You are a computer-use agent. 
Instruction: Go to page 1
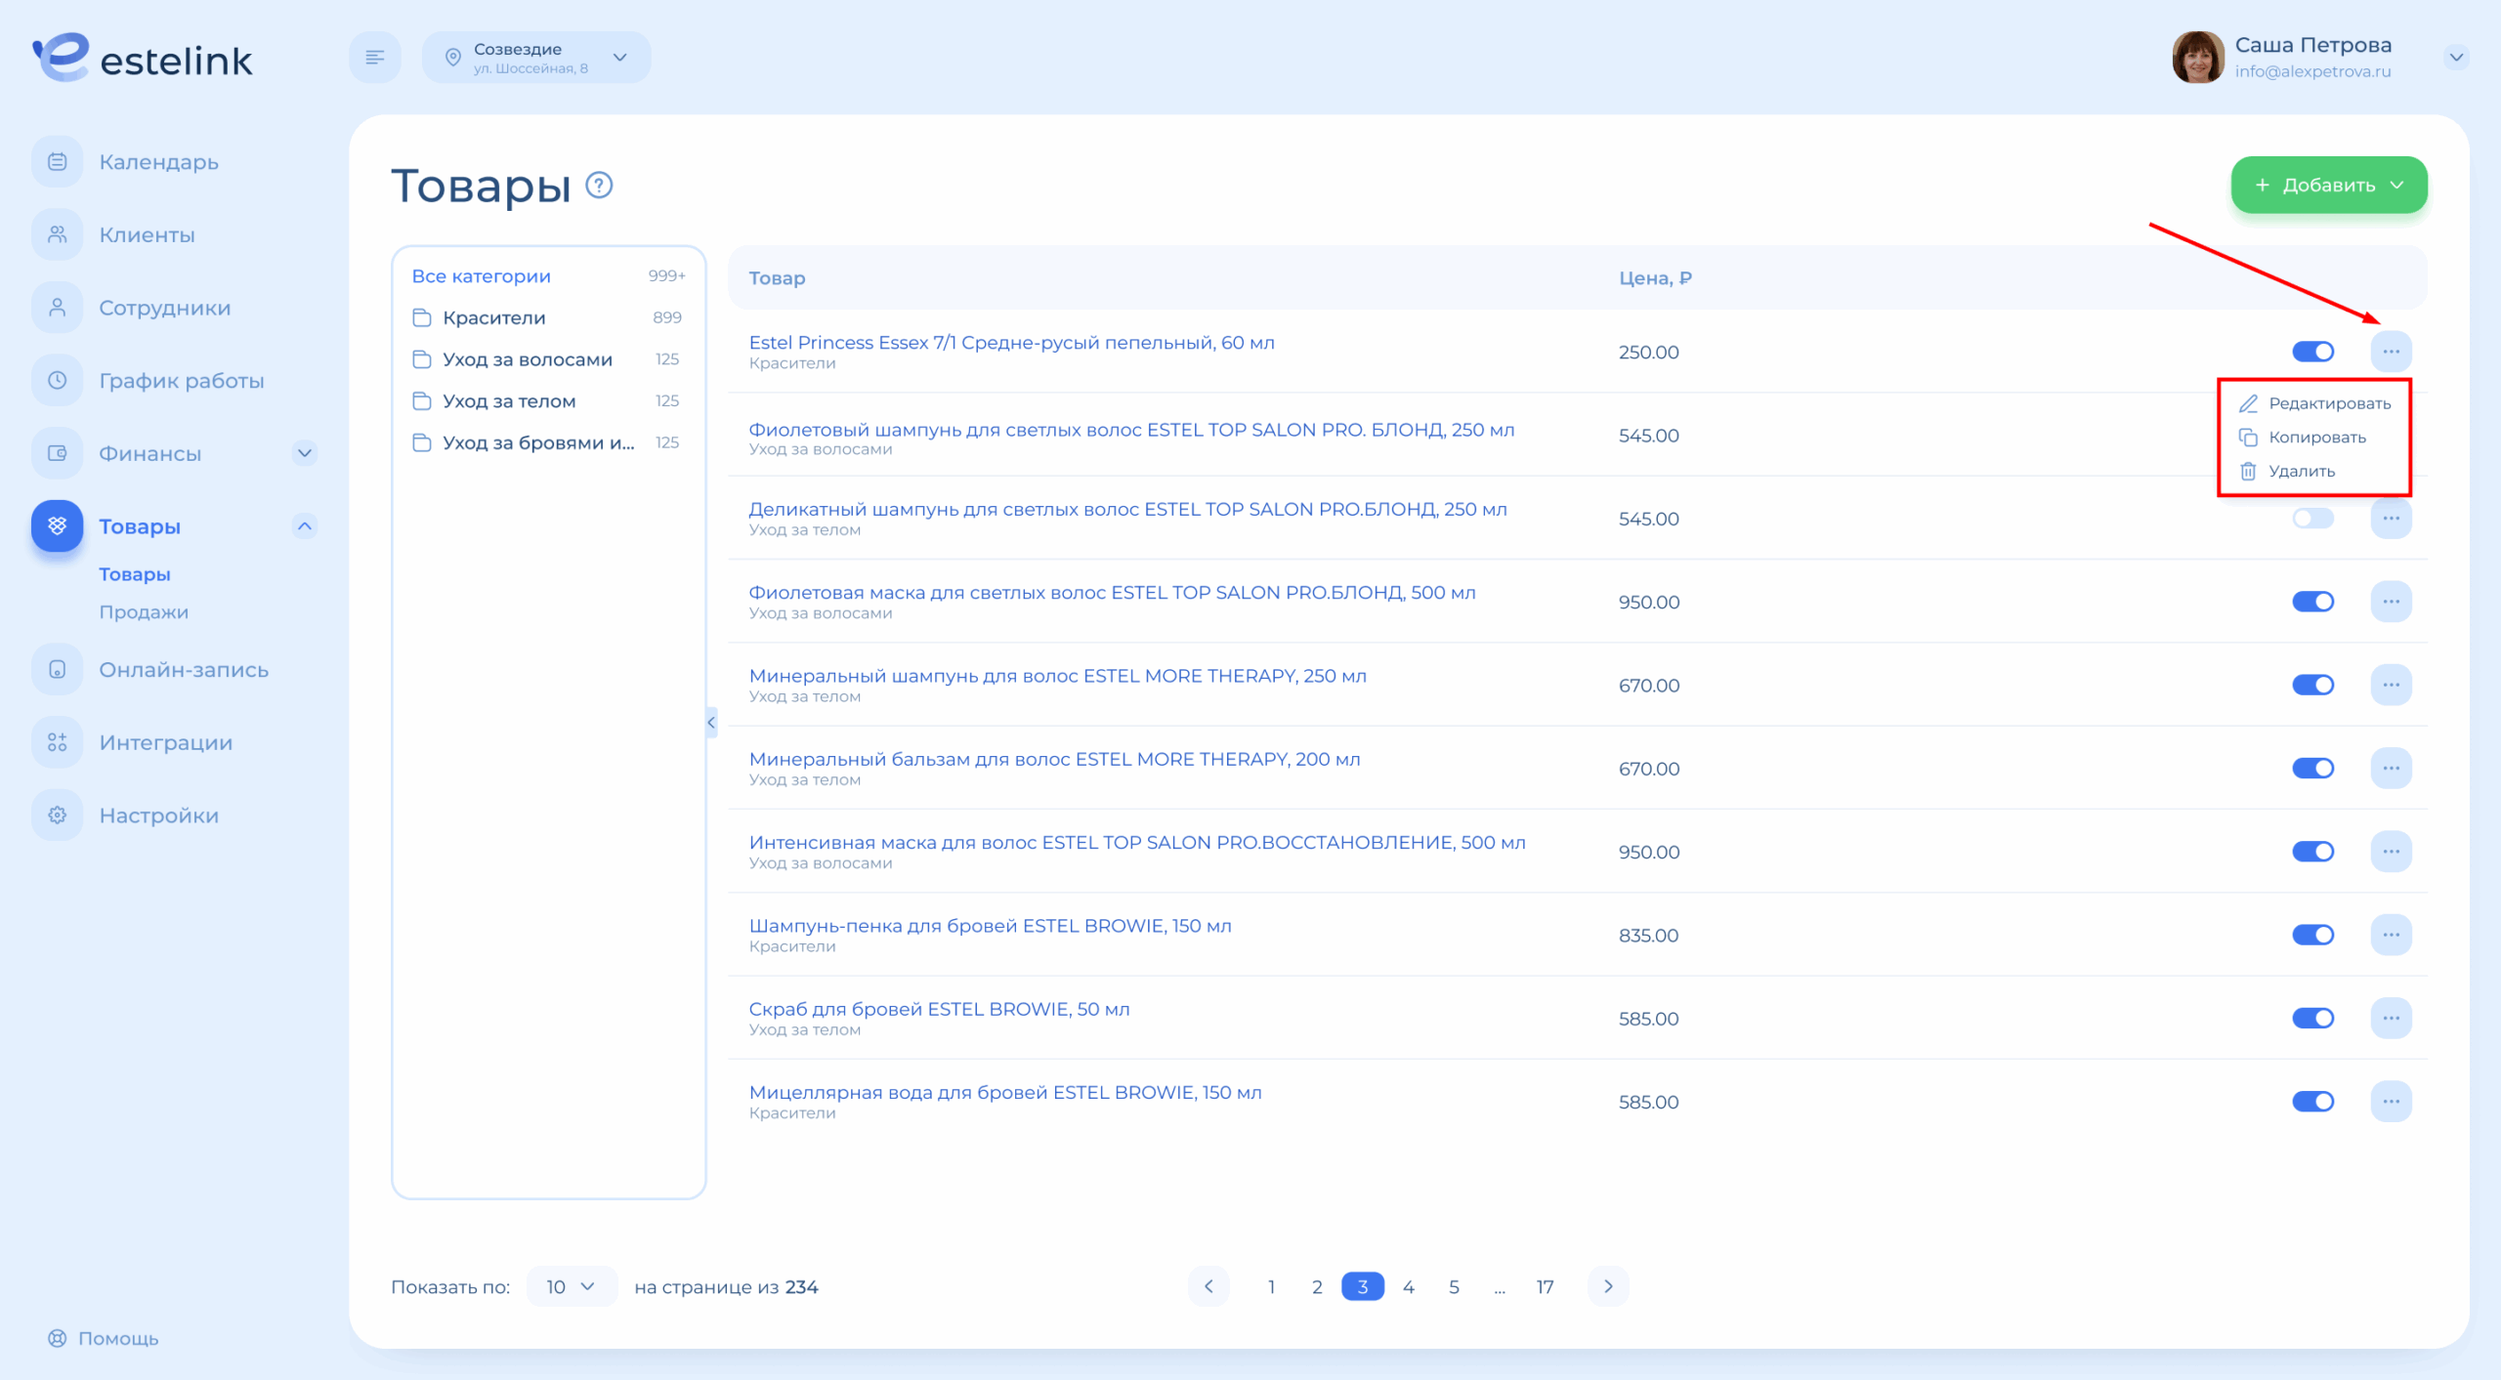[x=1271, y=1286]
